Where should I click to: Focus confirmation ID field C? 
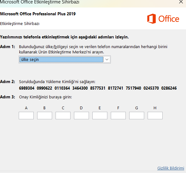(63, 116)
